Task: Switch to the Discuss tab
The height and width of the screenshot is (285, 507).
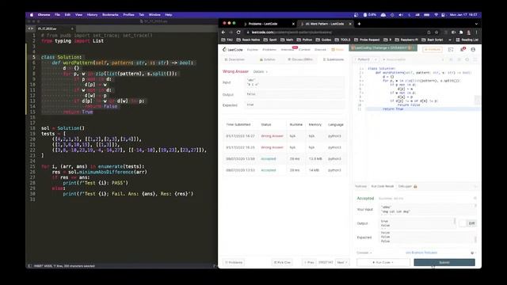Action: [300, 59]
